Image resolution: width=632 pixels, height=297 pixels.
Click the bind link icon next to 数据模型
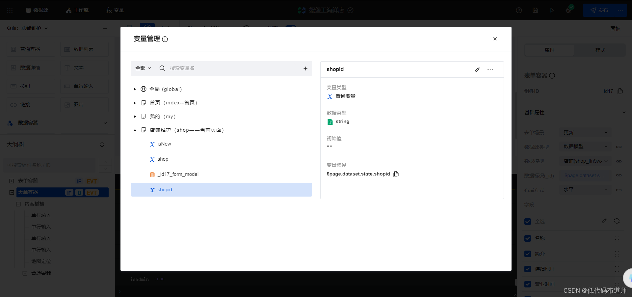point(619,161)
